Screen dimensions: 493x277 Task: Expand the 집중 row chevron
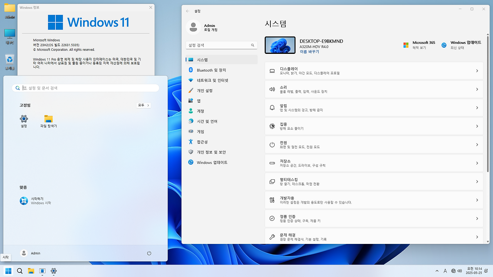(477, 126)
